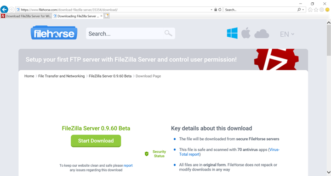Click the page scrollbar down arrow
This screenshot has width=331, height=176.
click(x=329, y=172)
